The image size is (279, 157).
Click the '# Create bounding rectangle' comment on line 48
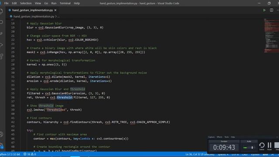coord(71,147)
